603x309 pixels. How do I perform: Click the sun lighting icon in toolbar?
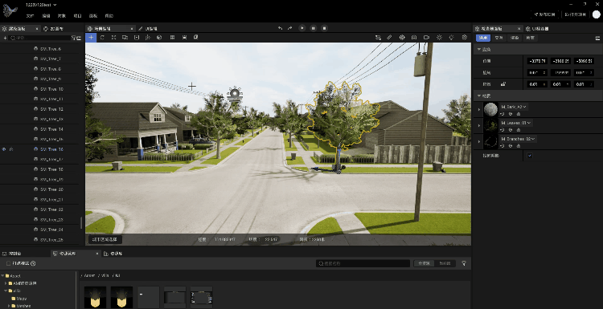439,37
